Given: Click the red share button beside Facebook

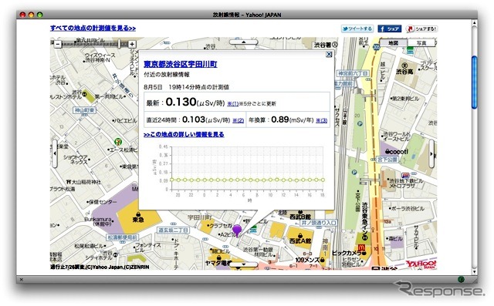Looking at the screenshot, I should click(421, 29).
